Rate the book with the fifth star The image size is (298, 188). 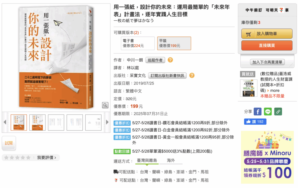coord(28,158)
